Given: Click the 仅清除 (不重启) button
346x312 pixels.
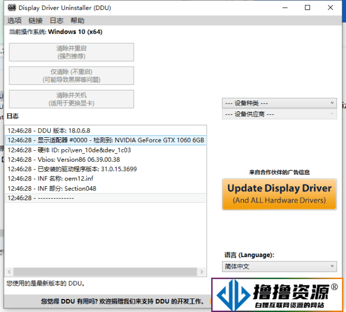Looking at the screenshot, I should click(71, 75).
